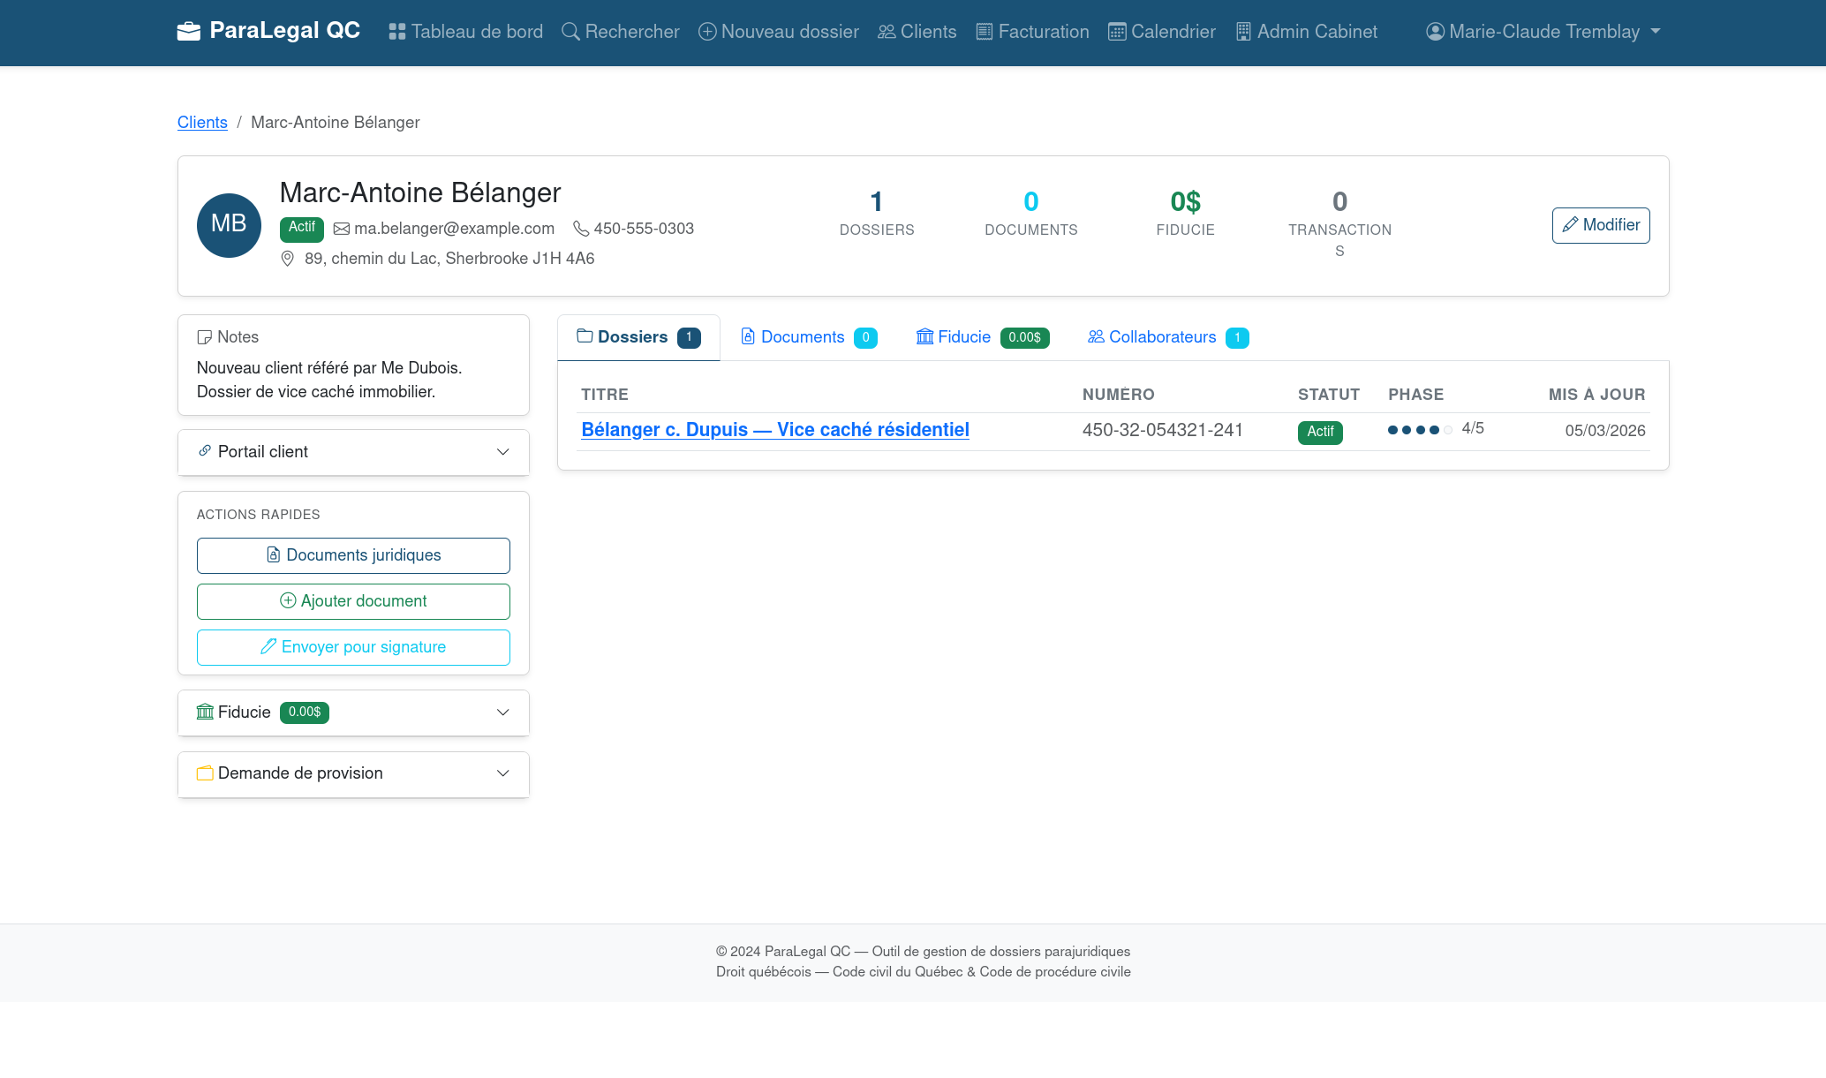This screenshot has height=1078, width=1826.
Task: Click the Actif status badge in the dossier row
Action: click(x=1320, y=432)
